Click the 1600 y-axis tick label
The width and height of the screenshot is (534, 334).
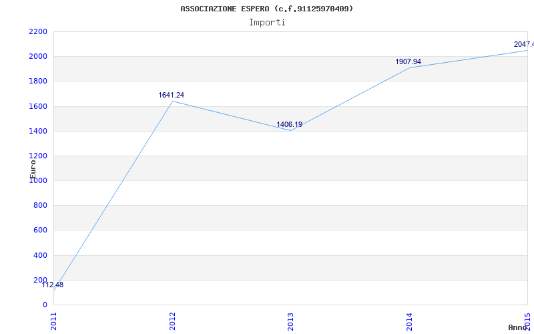pyautogui.click(x=39, y=106)
